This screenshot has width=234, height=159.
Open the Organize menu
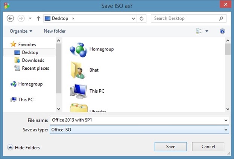(21, 31)
